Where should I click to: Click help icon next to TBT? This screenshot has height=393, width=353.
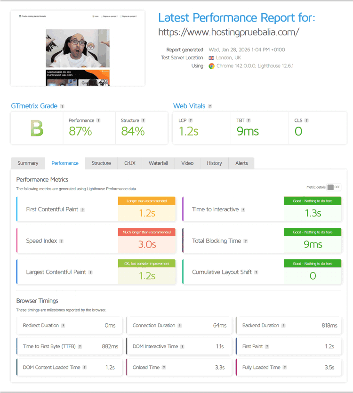point(249,120)
